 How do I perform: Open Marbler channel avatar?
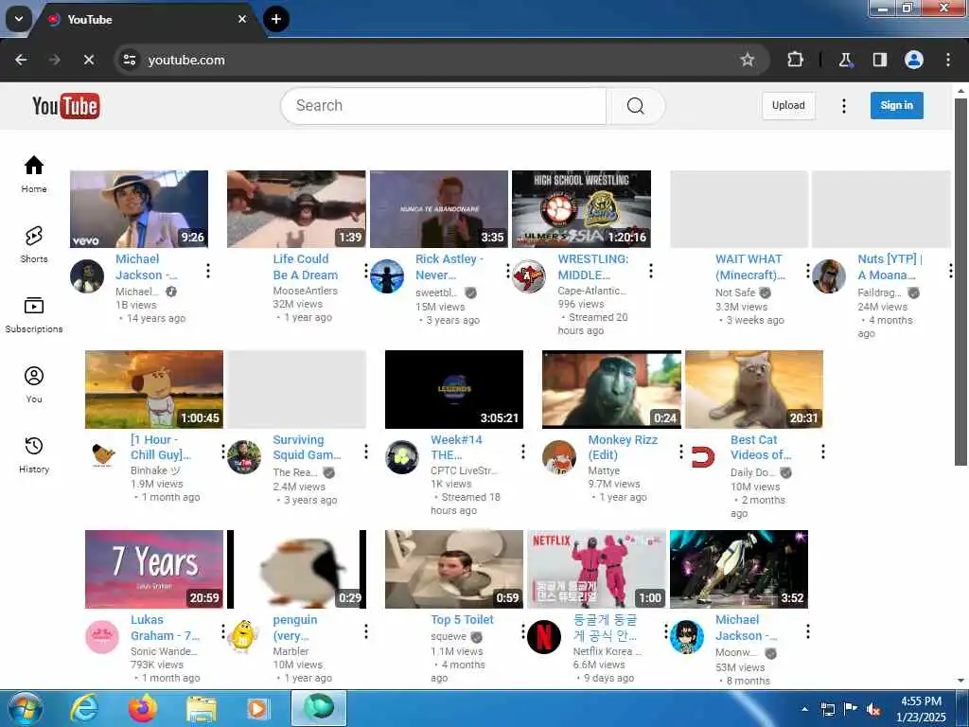244,637
